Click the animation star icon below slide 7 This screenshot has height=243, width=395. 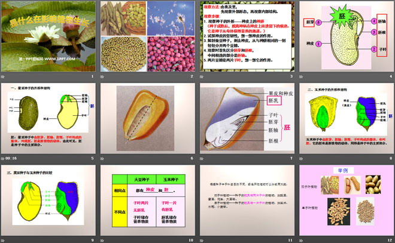point(202,159)
